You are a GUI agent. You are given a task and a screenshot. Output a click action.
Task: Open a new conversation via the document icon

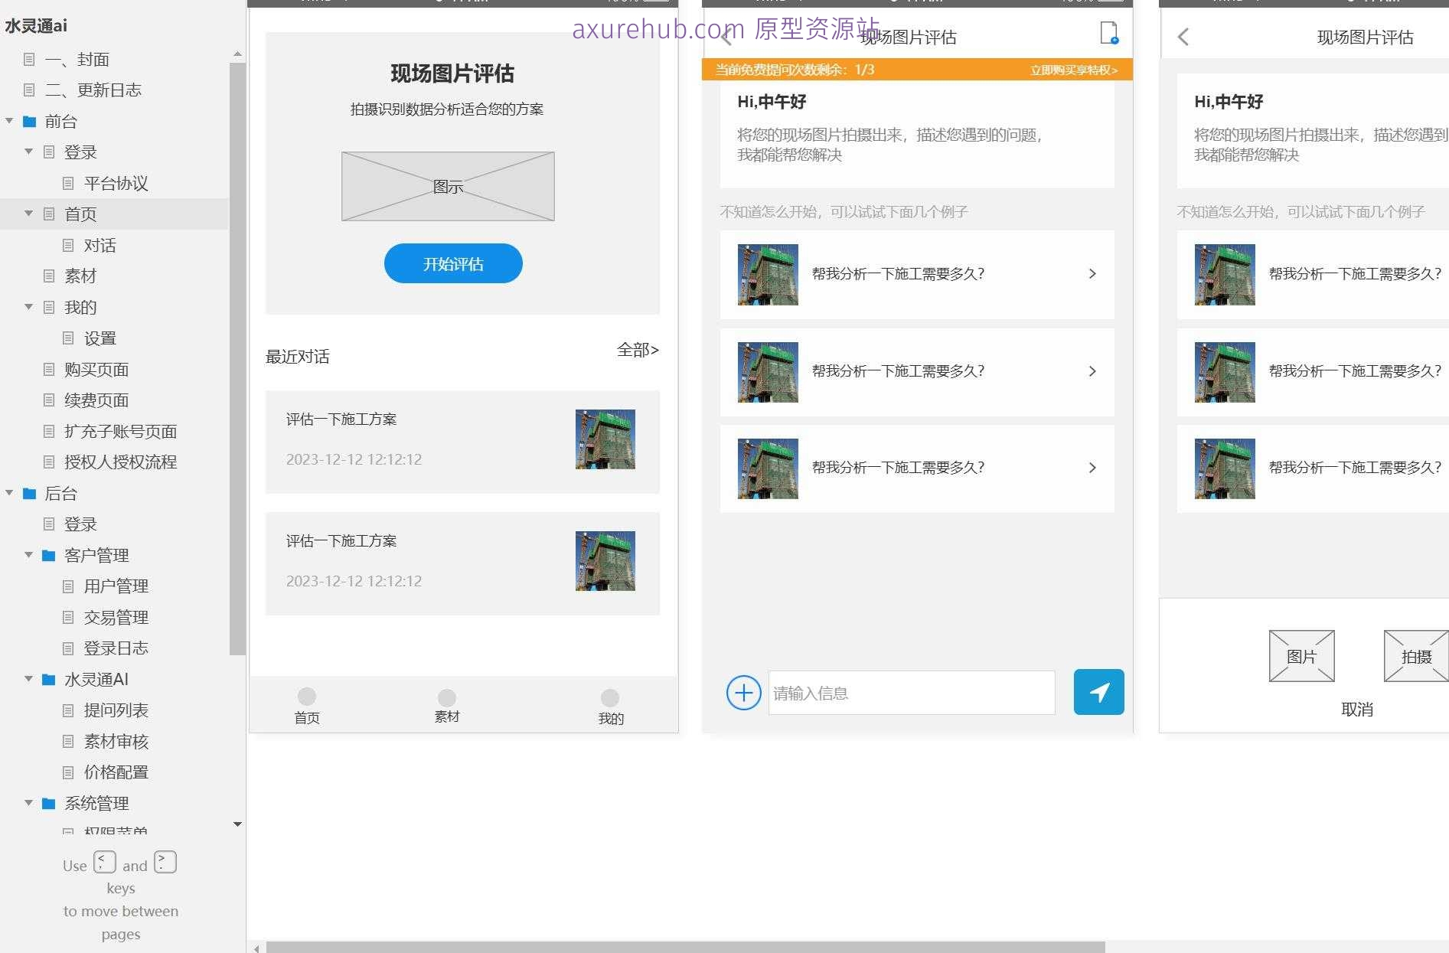[1109, 34]
